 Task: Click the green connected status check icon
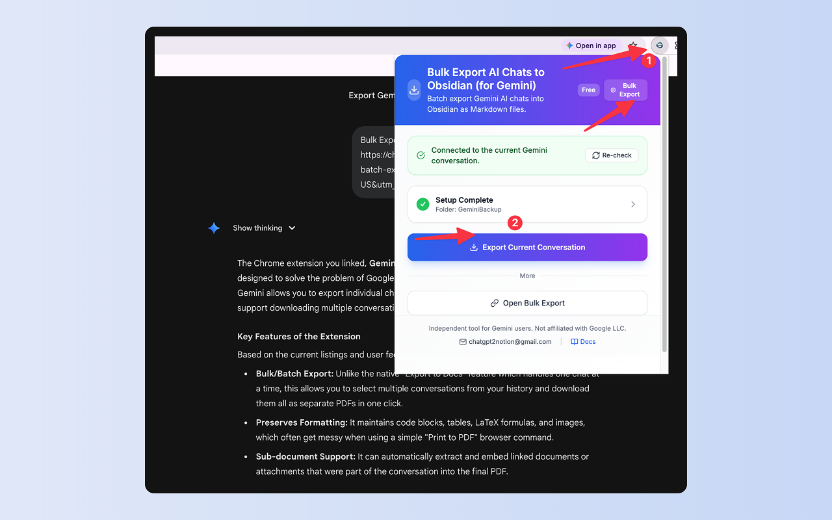[421, 155]
